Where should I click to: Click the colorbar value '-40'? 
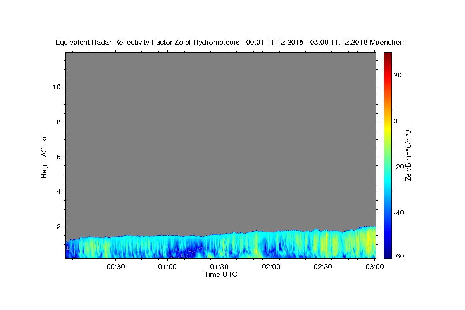point(399,213)
